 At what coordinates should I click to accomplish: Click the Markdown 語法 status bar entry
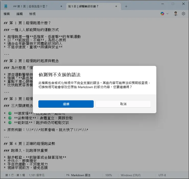pos(81,175)
